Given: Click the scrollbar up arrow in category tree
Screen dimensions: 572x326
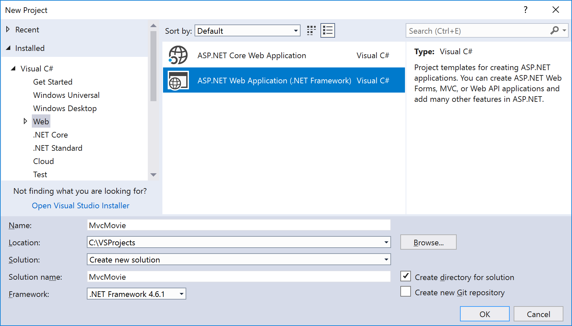Looking at the screenshot, I should point(153,25).
